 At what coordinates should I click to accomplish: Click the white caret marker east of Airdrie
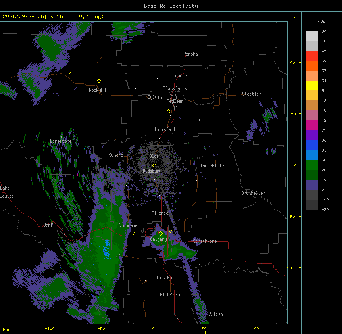[x=188, y=209]
